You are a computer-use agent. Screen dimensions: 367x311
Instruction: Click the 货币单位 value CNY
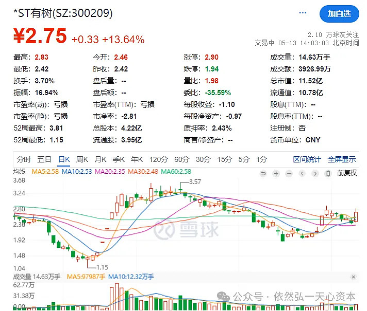(313, 140)
